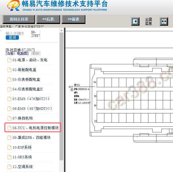
Task: Click the 当前车型 vehicle info line
Action: coord(22,26)
